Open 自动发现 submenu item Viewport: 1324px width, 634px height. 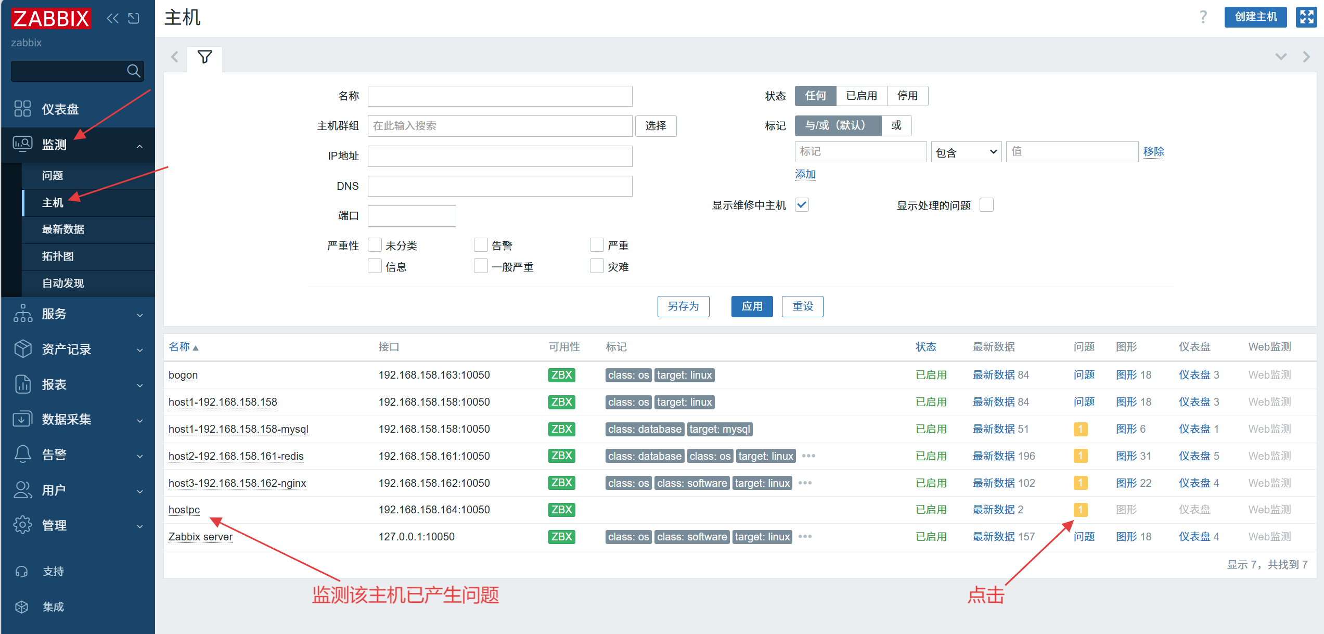coord(88,283)
